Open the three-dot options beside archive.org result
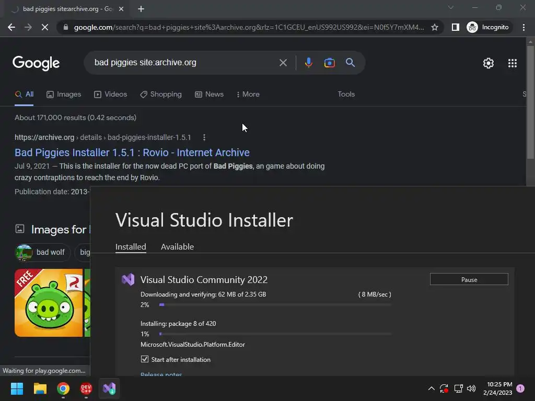Viewport: 535px width, 401px height. pos(204,137)
